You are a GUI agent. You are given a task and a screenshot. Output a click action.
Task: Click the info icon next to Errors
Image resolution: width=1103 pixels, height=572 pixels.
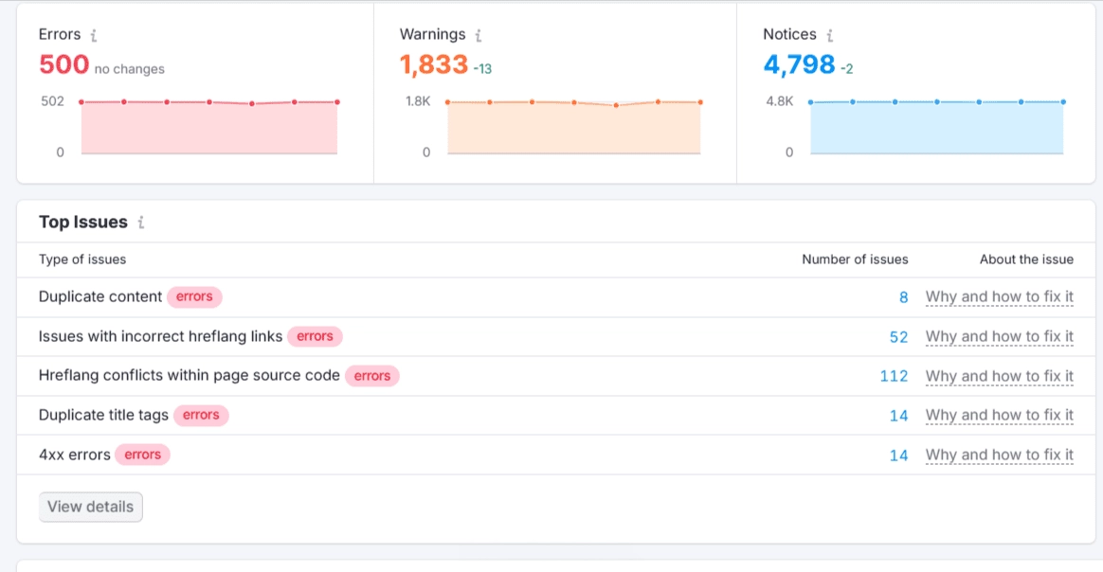[94, 35]
